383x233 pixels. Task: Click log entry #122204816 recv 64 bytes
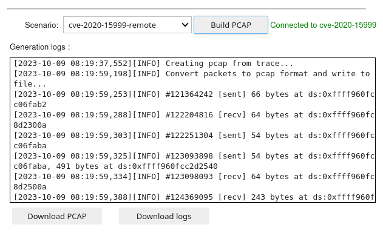point(194,120)
